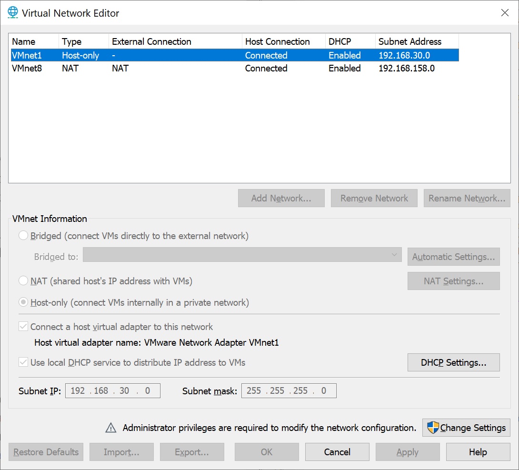
Task: Click the Import button
Action: [121, 452]
